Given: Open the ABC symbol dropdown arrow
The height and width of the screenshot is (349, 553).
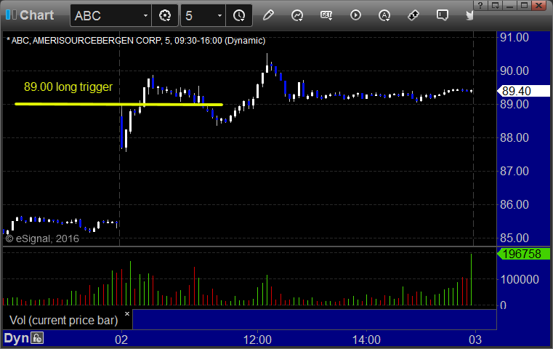Looking at the screenshot, I should pyautogui.click(x=145, y=15).
